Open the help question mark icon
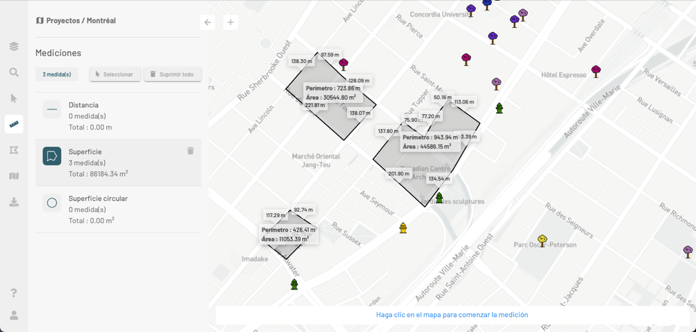This screenshot has height=332, width=696. coord(14,293)
